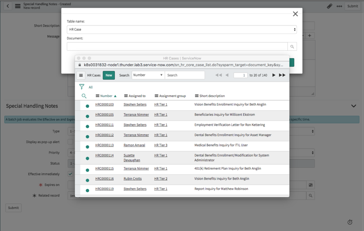The height and width of the screenshot is (231, 364).
Task: Jump to last page of HR Cases
Action: pyautogui.click(x=282, y=75)
